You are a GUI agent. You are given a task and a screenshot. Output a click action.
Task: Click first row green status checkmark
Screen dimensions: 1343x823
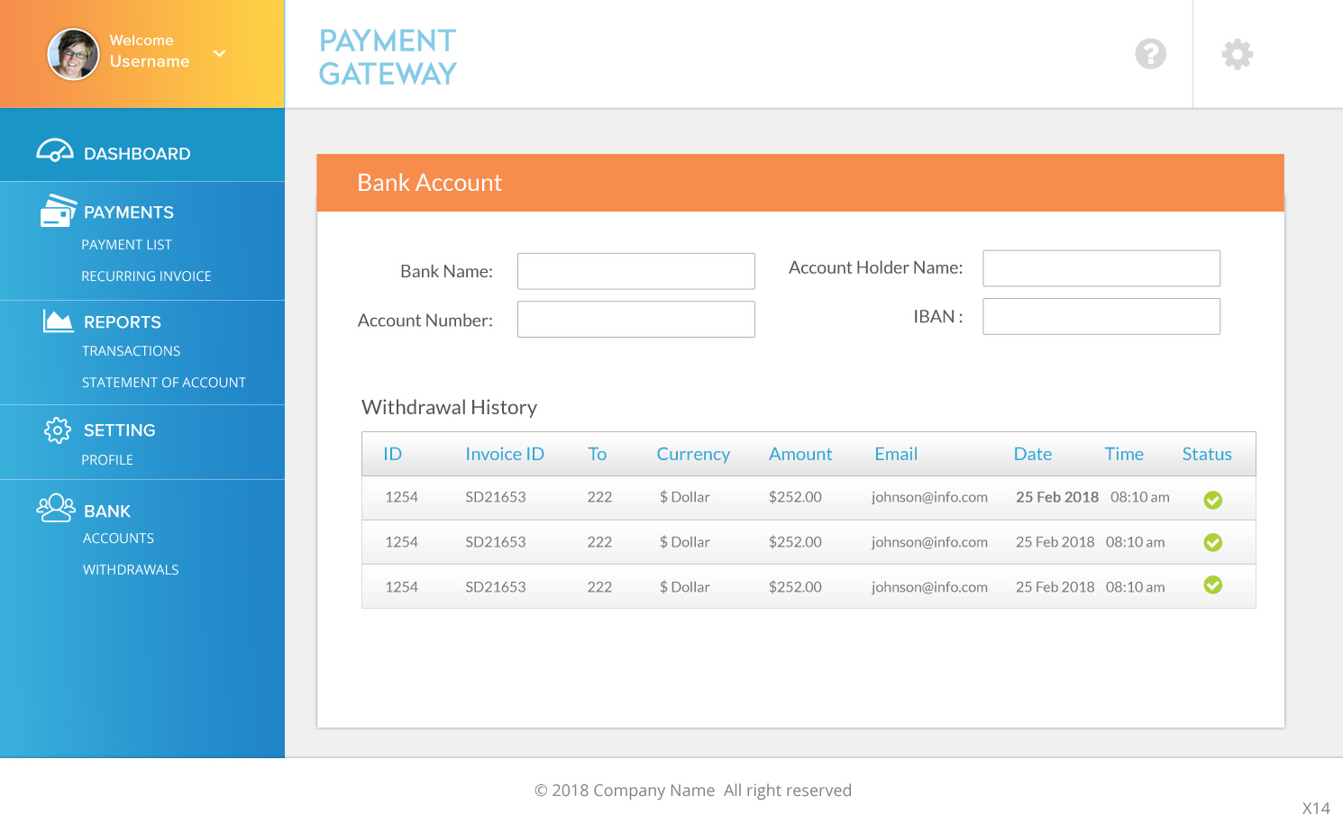point(1212,500)
